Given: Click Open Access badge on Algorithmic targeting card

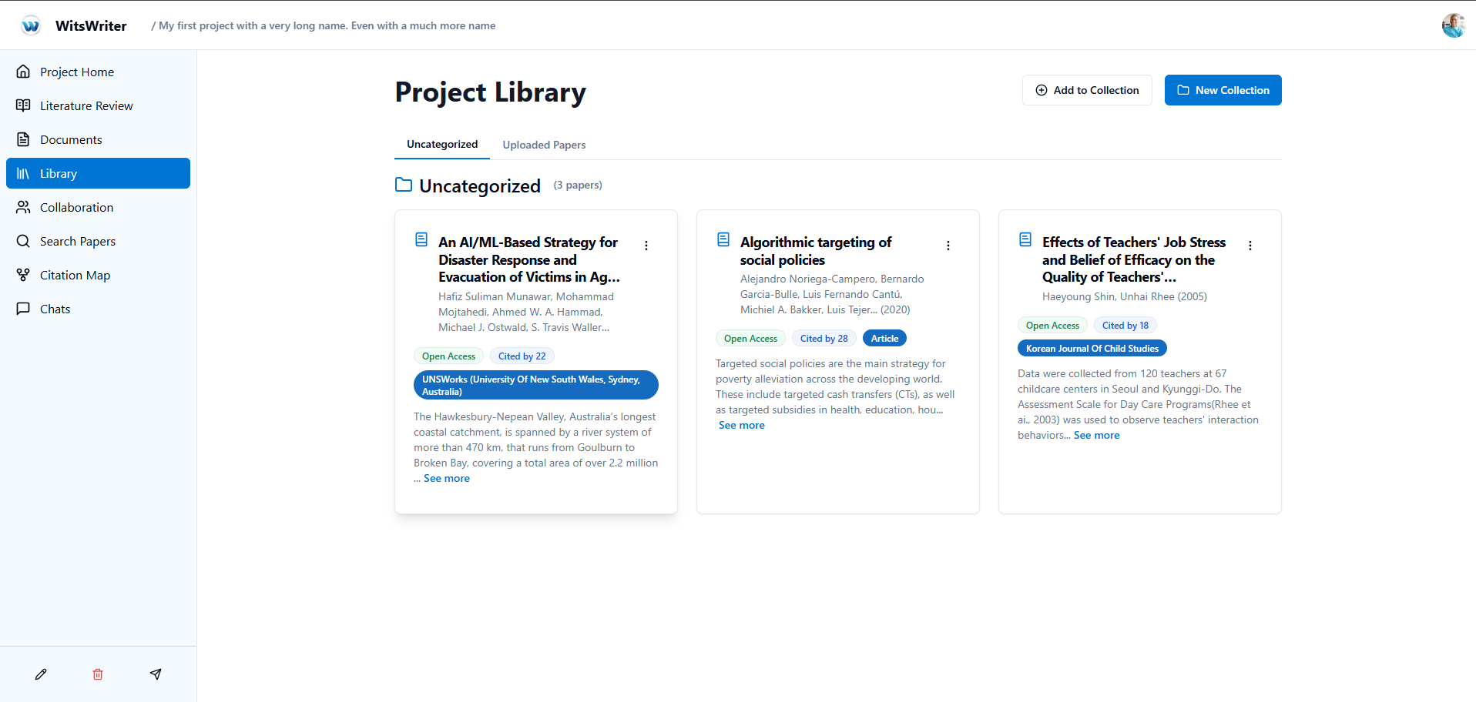Looking at the screenshot, I should pos(750,338).
